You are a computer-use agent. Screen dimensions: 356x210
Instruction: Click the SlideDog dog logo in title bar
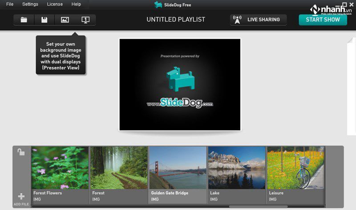coord(158,4)
